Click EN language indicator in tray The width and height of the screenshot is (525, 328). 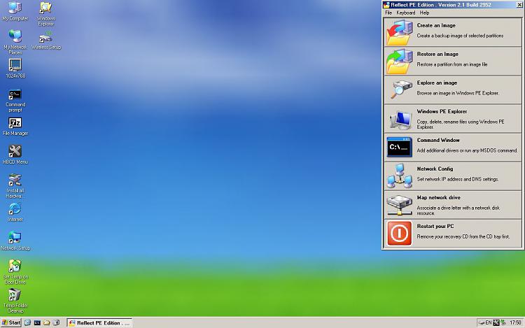tap(489, 322)
